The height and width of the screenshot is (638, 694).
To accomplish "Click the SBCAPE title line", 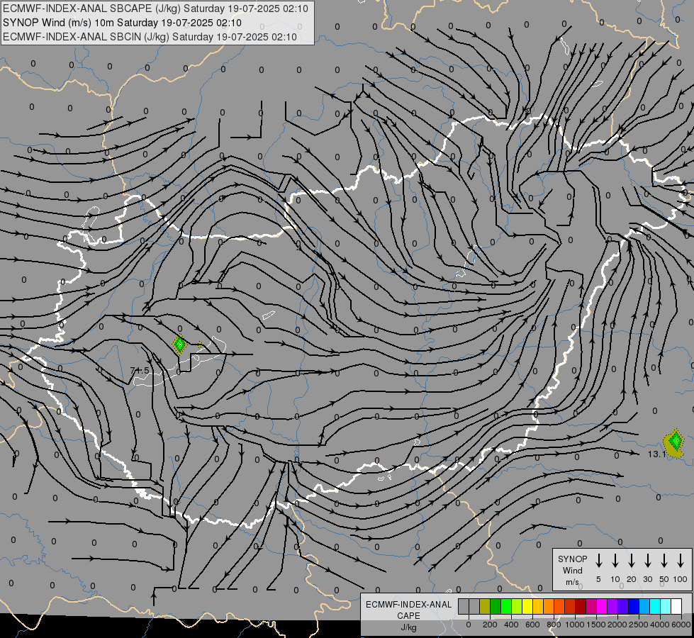I will click(x=155, y=9).
